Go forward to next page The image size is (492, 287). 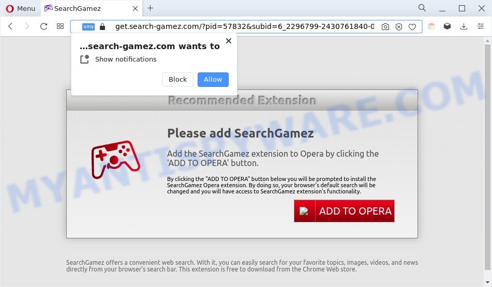point(27,26)
